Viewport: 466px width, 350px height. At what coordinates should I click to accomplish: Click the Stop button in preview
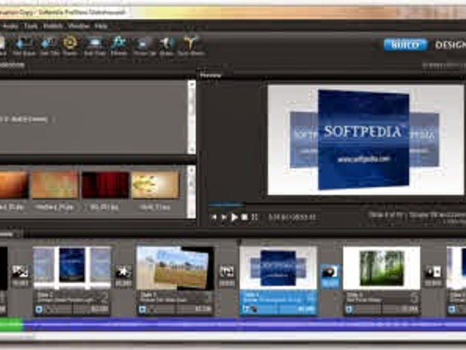point(244,218)
